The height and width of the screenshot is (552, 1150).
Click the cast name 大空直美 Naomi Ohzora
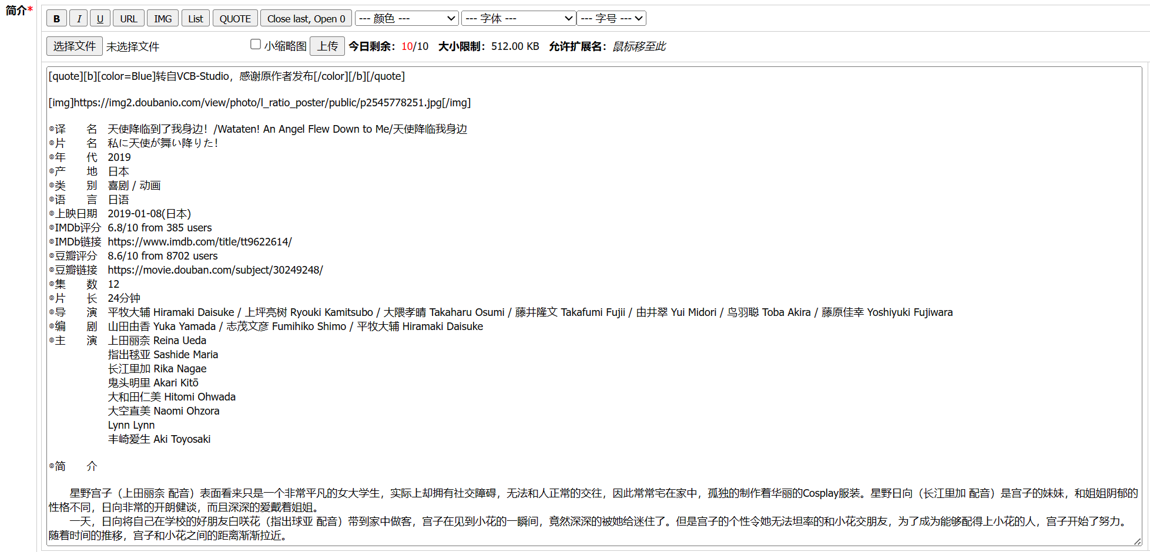click(163, 411)
